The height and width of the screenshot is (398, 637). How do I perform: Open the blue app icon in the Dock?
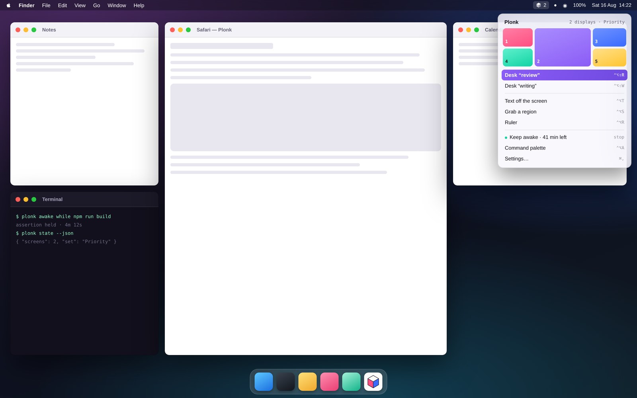click(264, 382)
